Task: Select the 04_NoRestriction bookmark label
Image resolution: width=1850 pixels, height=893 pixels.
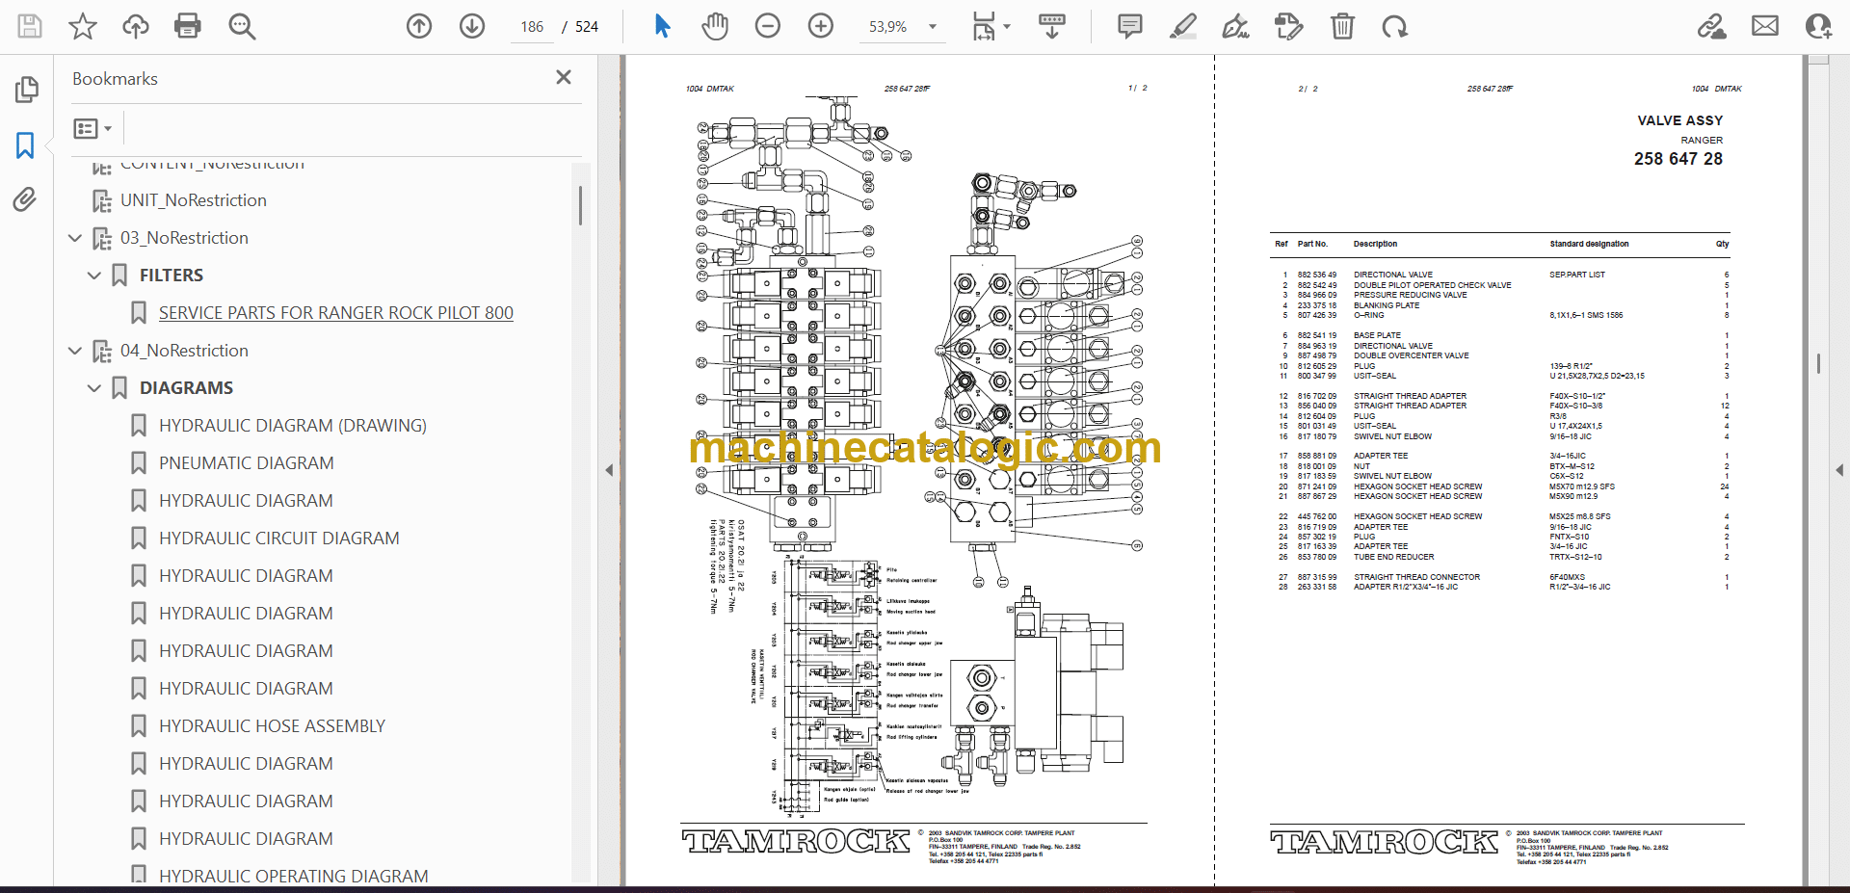Action: pos(184,351)
